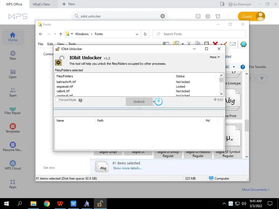Click the Fonts toolbar copy icon

(x=198, y=44)
